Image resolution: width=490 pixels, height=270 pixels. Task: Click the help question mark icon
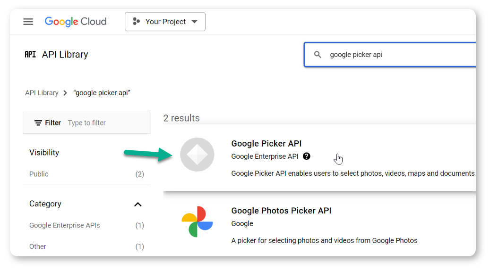(307, 156)
